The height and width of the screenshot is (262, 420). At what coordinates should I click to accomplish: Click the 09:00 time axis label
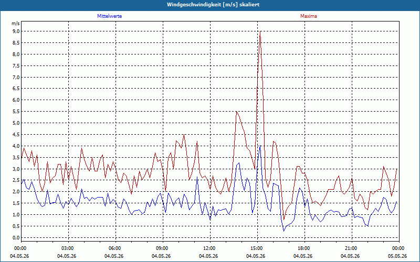(x=163, y=248)
